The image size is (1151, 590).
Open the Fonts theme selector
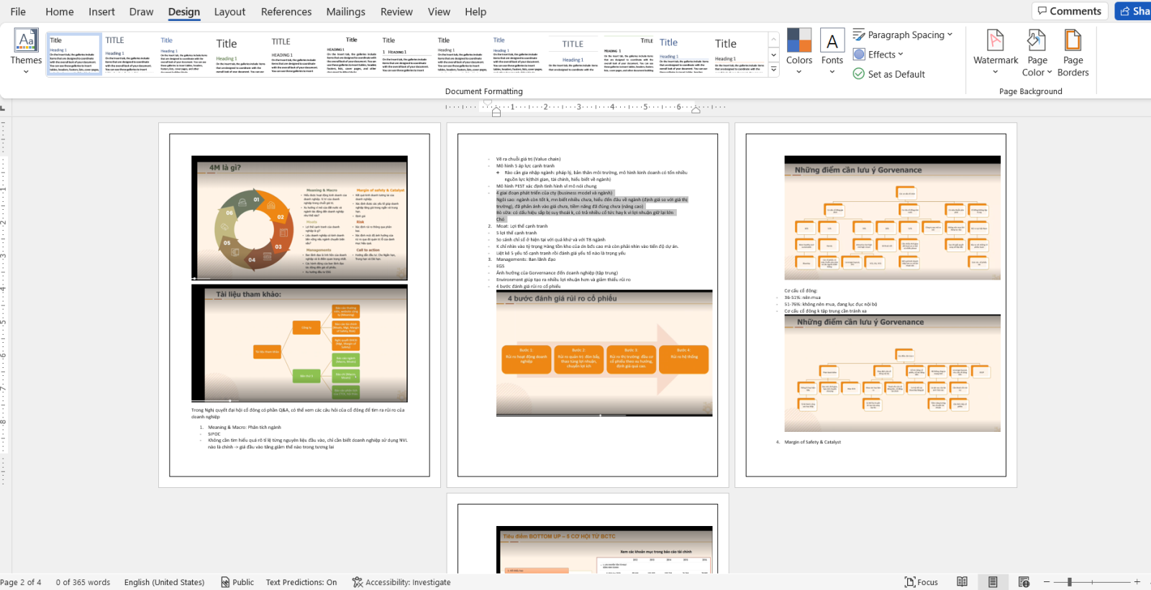coord(832,52)
